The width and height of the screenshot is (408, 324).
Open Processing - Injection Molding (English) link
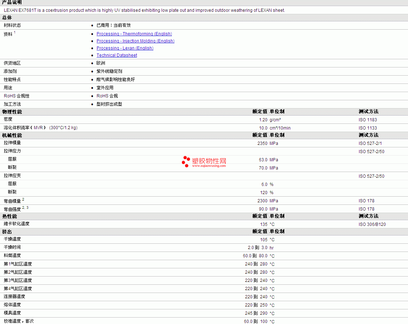135,41
